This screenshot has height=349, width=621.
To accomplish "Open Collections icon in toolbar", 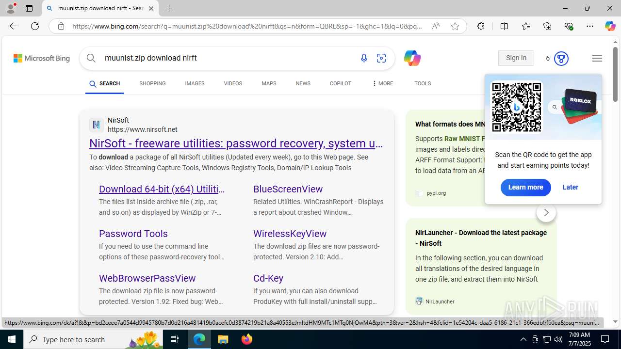I will click(x=547, y=26).
